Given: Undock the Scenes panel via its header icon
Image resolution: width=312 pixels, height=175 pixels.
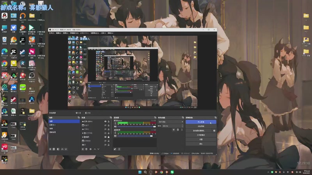Looking at the screenshot, I should point(79,118).
